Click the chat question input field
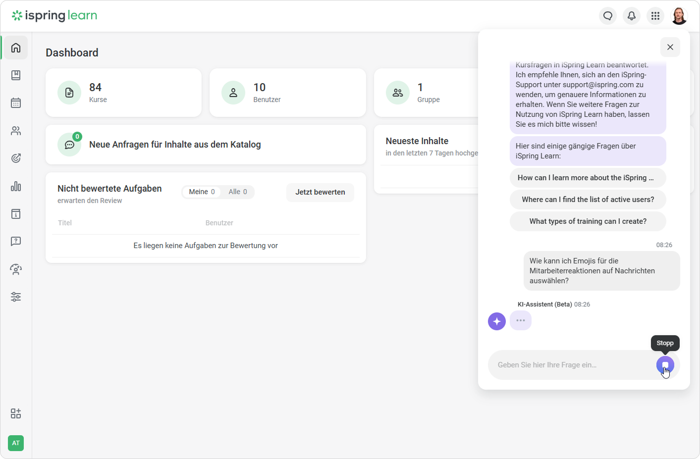The image size is (700, 459). (570, 365)
